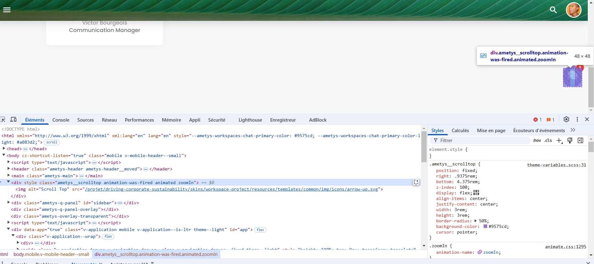Click the DOM tree vertical scrollbar
Viewport: 594px width, 264px height.
424,146
